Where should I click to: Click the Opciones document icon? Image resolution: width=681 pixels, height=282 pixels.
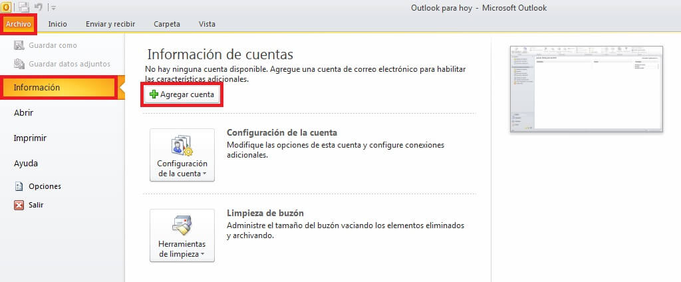tap(19, 186)
